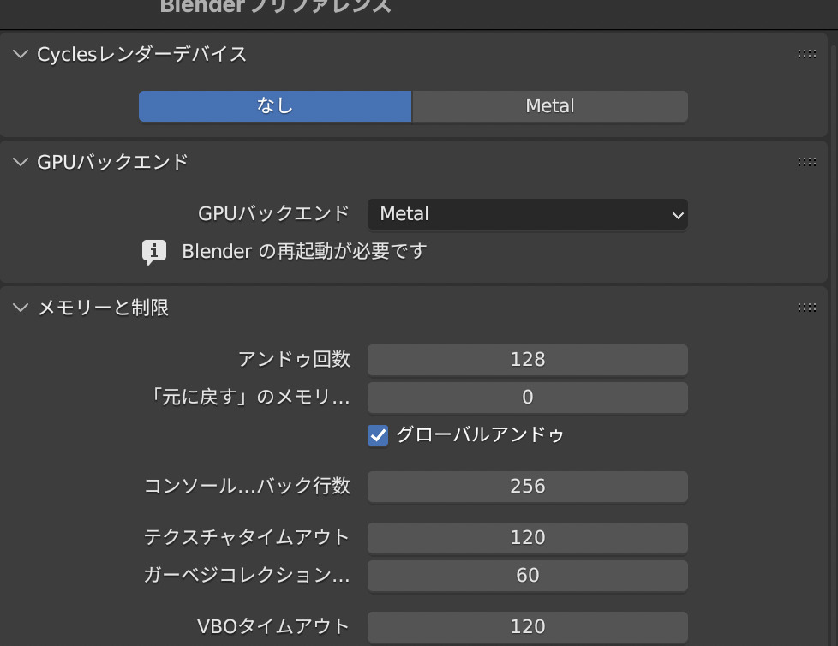
Task: Click the drag-handle grip on メモリーと制限 panel
Action: pos(806,308)
